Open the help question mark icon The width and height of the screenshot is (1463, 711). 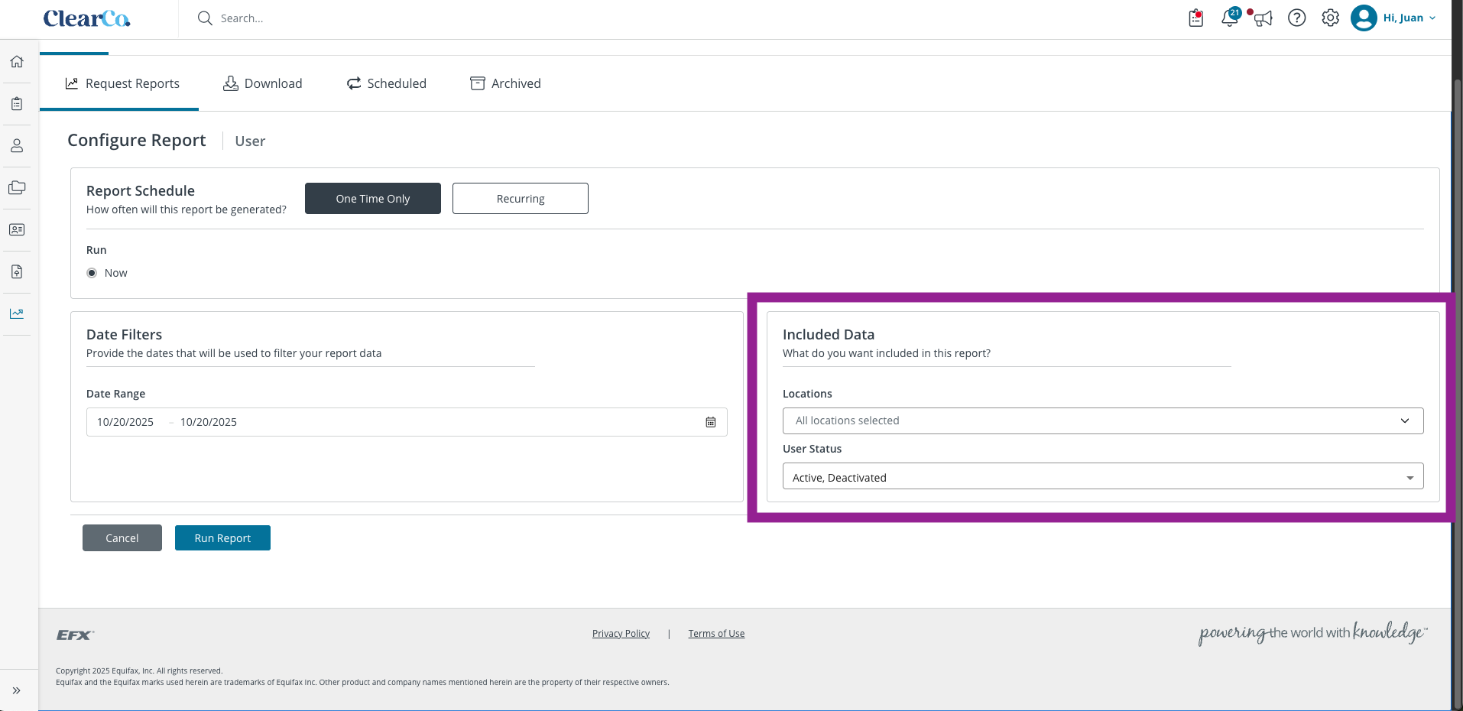[x=1297, y=18]
